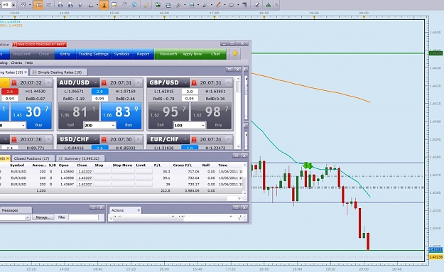Sort positions table by Gross P/L column header
The image size is (444, 272).
(183, 165)
